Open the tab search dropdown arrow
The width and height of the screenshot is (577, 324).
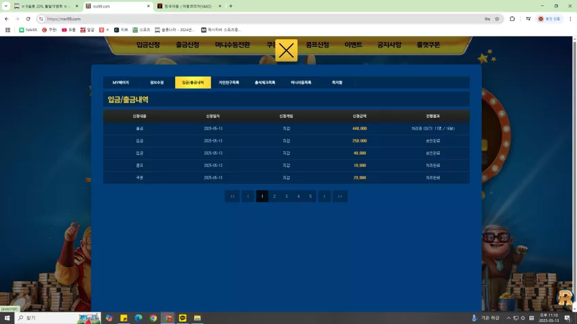pyautogui.click(x=6, y=6)
